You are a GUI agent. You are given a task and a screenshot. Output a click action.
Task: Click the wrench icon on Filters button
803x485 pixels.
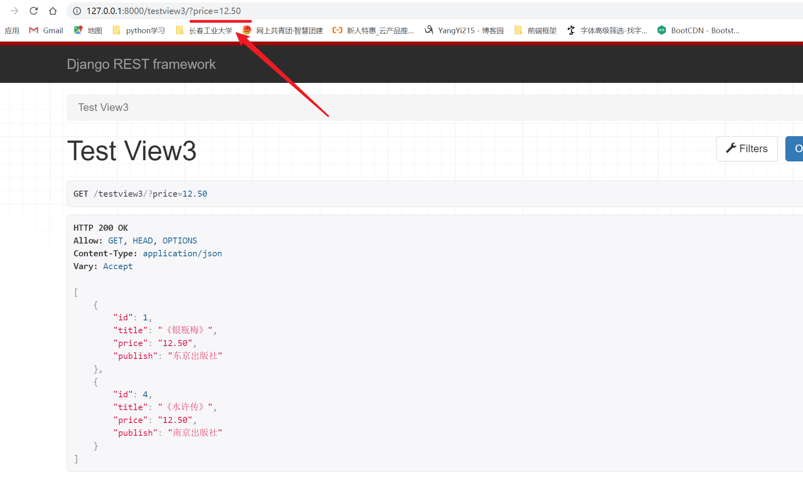[x=731, y=148]
